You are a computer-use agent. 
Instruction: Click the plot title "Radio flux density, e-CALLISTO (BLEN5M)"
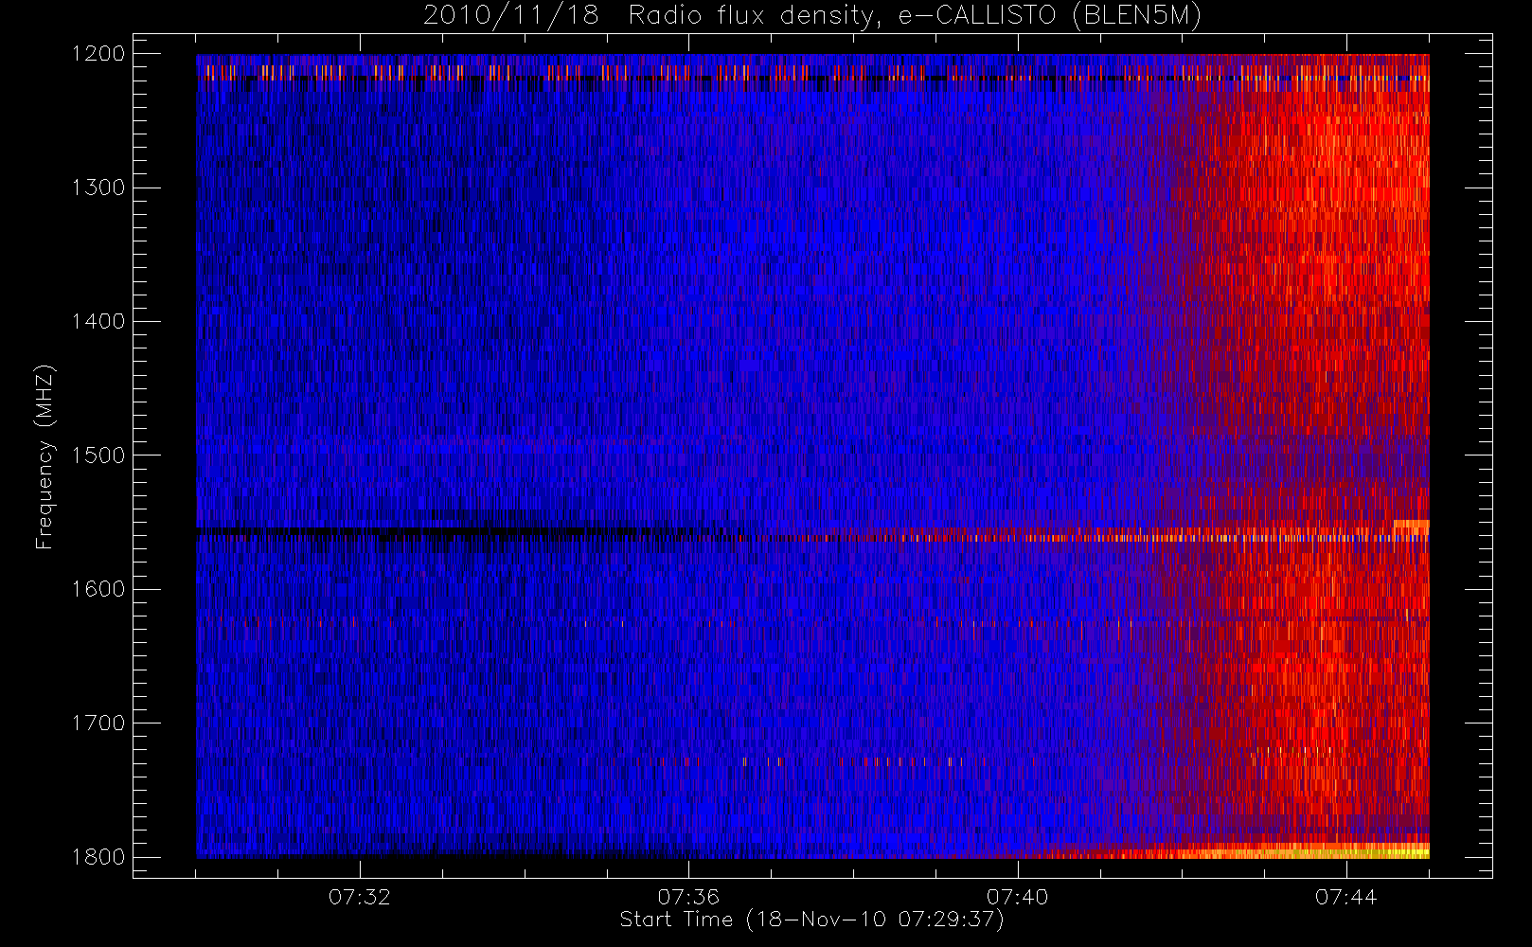tap(916, 16)
